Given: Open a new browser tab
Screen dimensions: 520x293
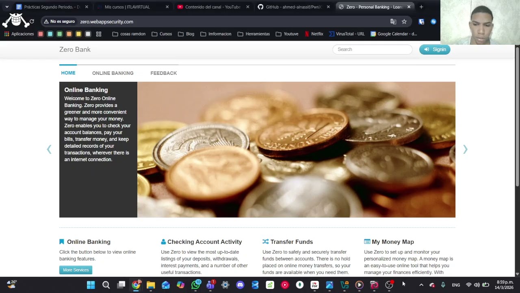Looking at the screenshot, I should 421,7.
